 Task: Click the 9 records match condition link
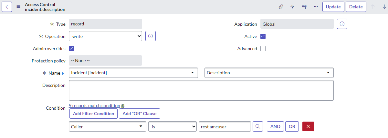tap(94, 106)
